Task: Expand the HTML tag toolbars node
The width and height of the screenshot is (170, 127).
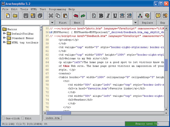Action: (4, 42)
